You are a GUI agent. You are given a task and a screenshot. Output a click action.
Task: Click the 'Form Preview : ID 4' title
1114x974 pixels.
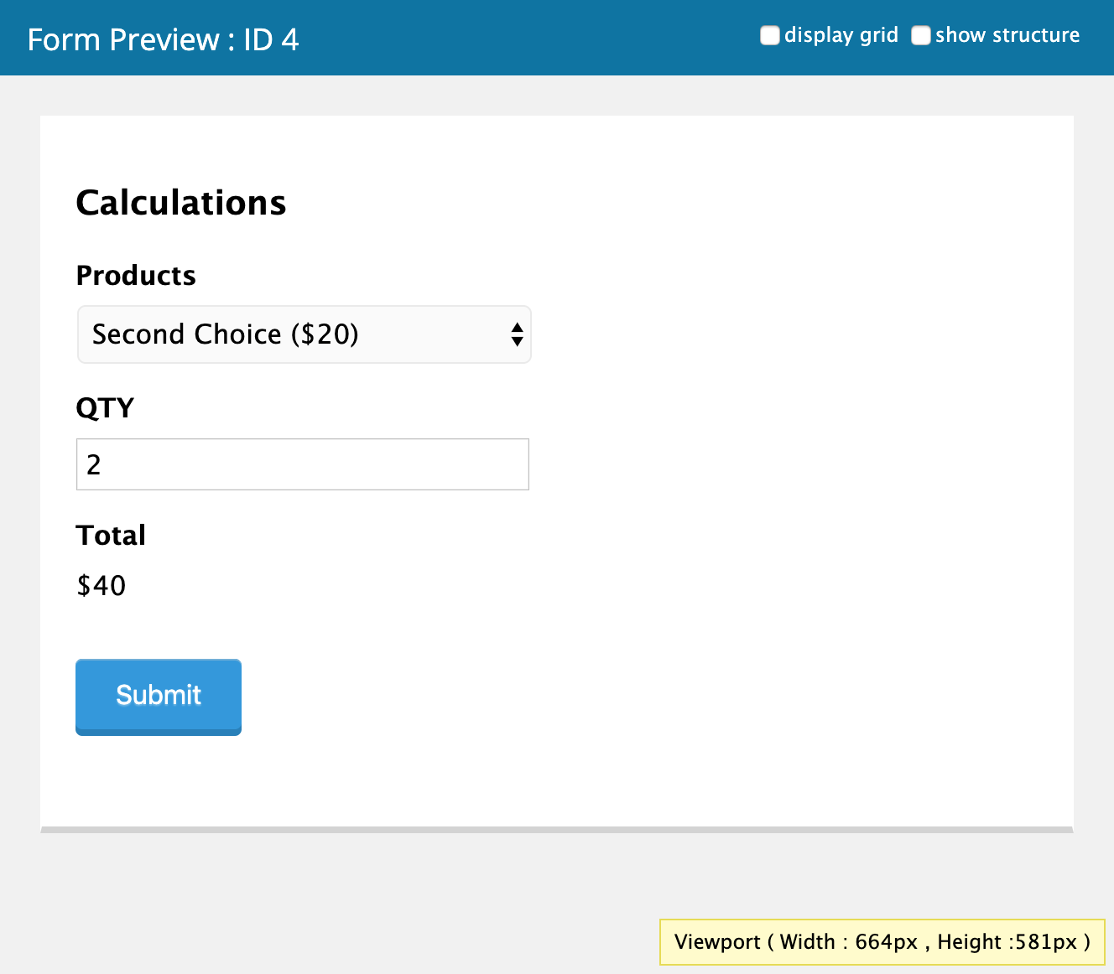pos(163,39)
